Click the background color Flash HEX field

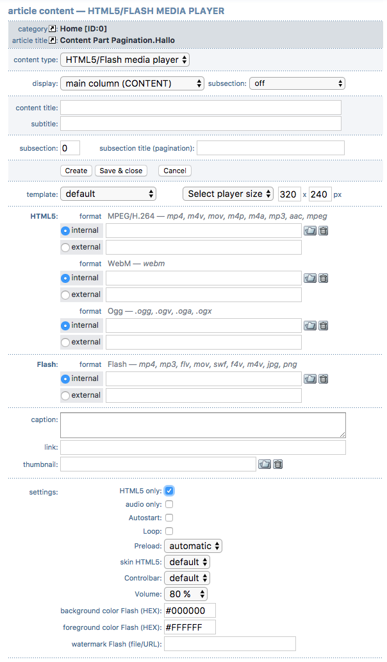[x=190, y=610]
